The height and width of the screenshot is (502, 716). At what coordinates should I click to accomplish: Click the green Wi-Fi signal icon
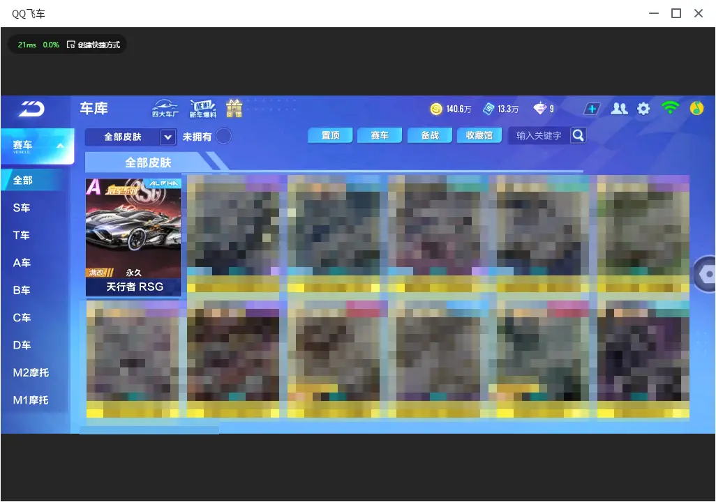[x=670, y=107]
